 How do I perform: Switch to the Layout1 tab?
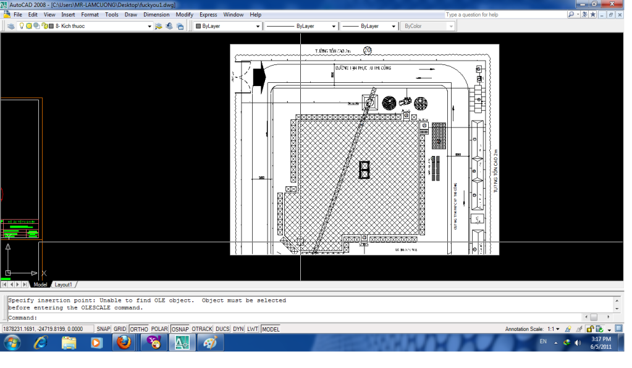[x=63, y=285]
